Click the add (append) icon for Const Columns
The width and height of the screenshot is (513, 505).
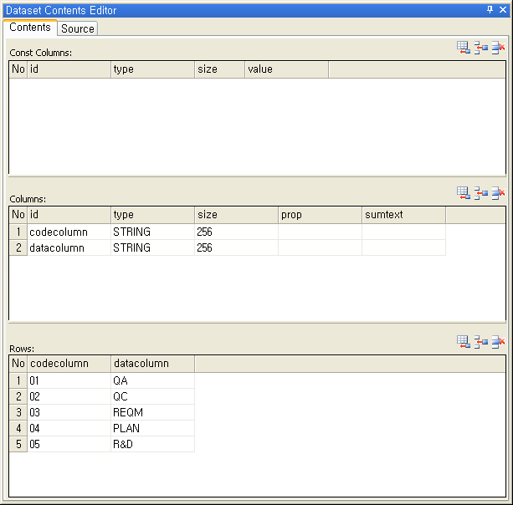[x=464, y=48]
